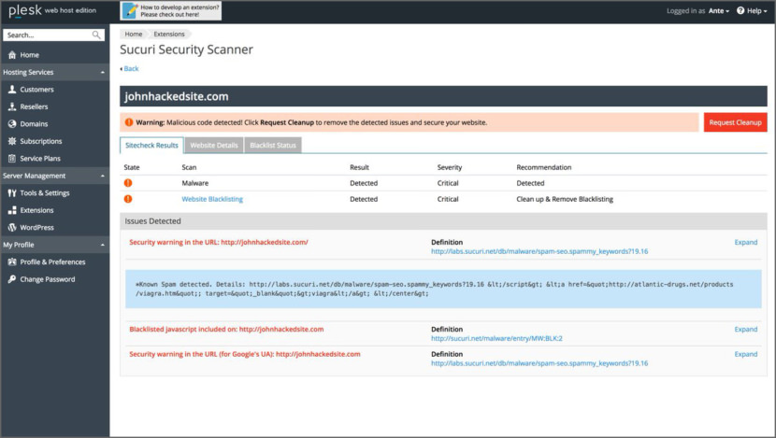Click the 'Clean up & Remove Blacklisting' recommendation

click(x=565, y=199)
